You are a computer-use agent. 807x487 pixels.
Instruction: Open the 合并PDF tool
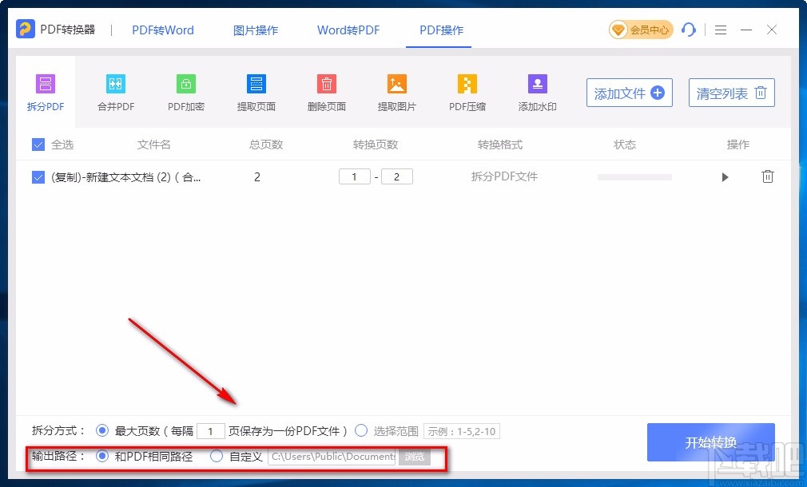[115, 90]
